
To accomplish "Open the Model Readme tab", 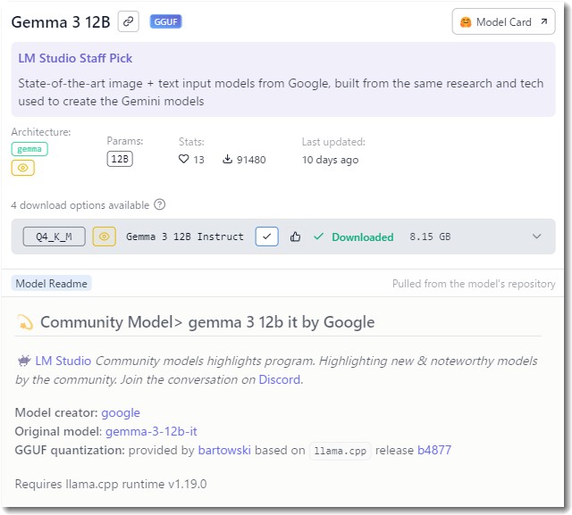I will 52,283.
